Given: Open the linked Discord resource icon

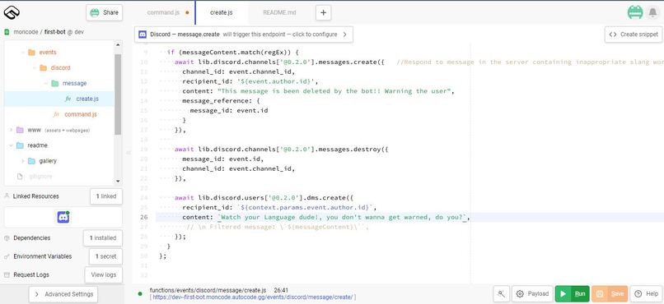Looking at the screenshot, I should tap(63, 217).
